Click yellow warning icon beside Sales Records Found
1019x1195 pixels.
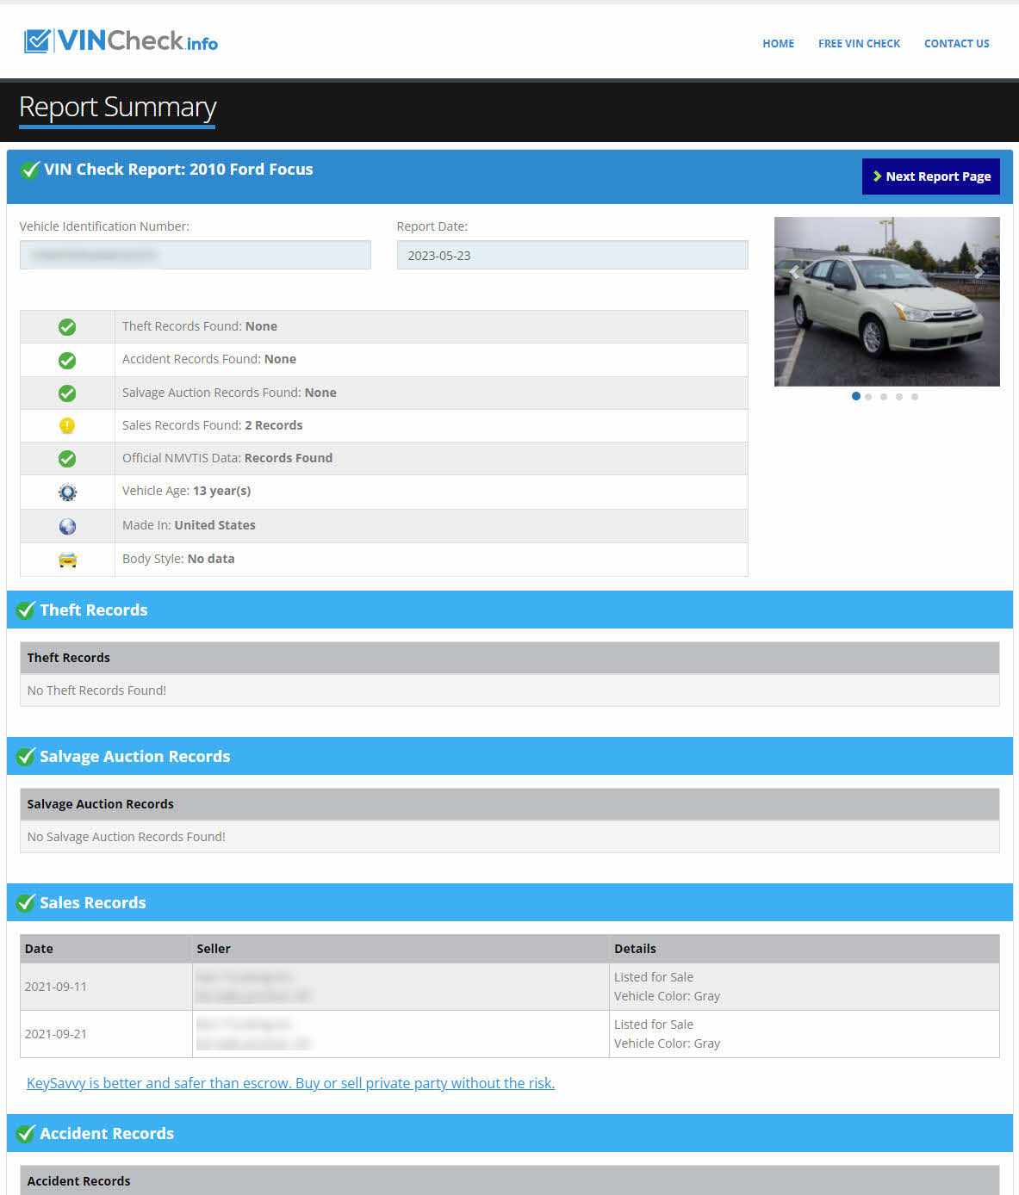click(67, 425)
